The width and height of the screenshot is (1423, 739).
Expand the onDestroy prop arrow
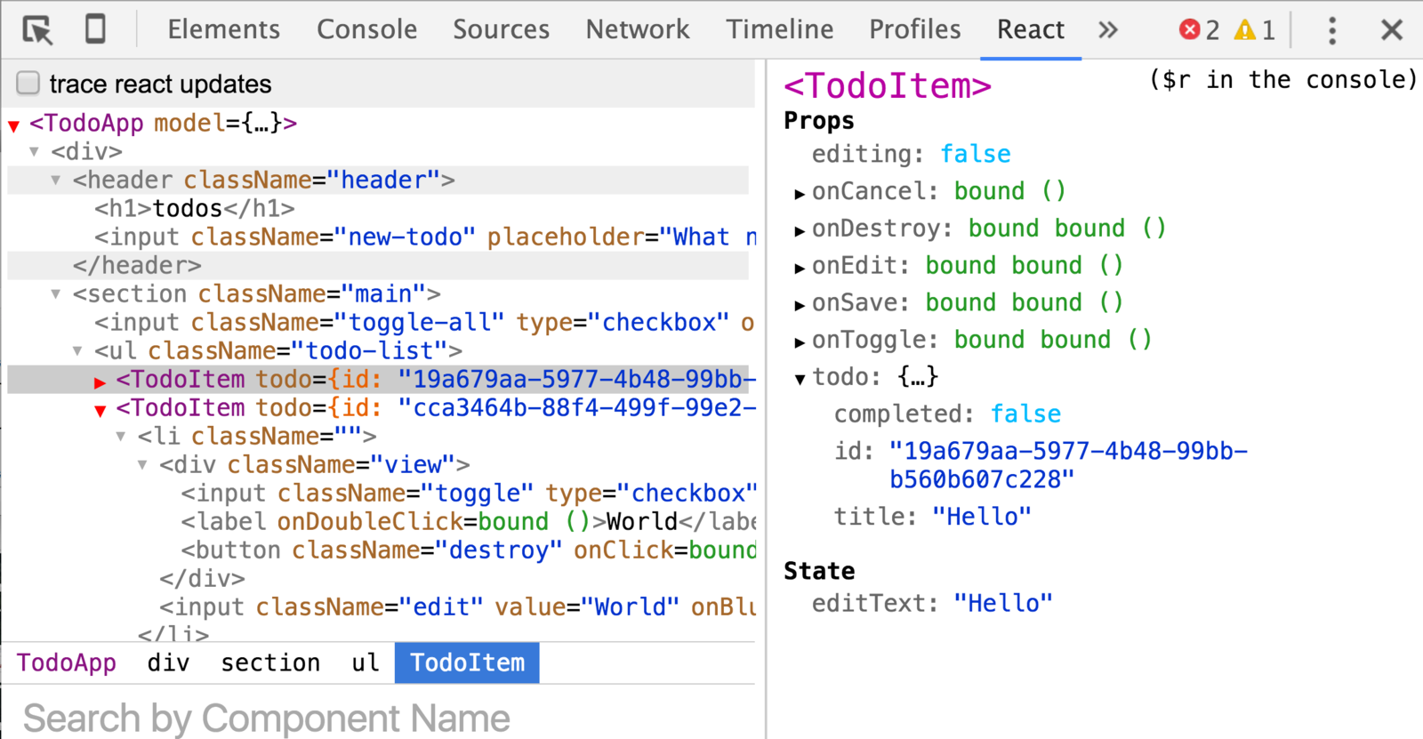[800, 230]
